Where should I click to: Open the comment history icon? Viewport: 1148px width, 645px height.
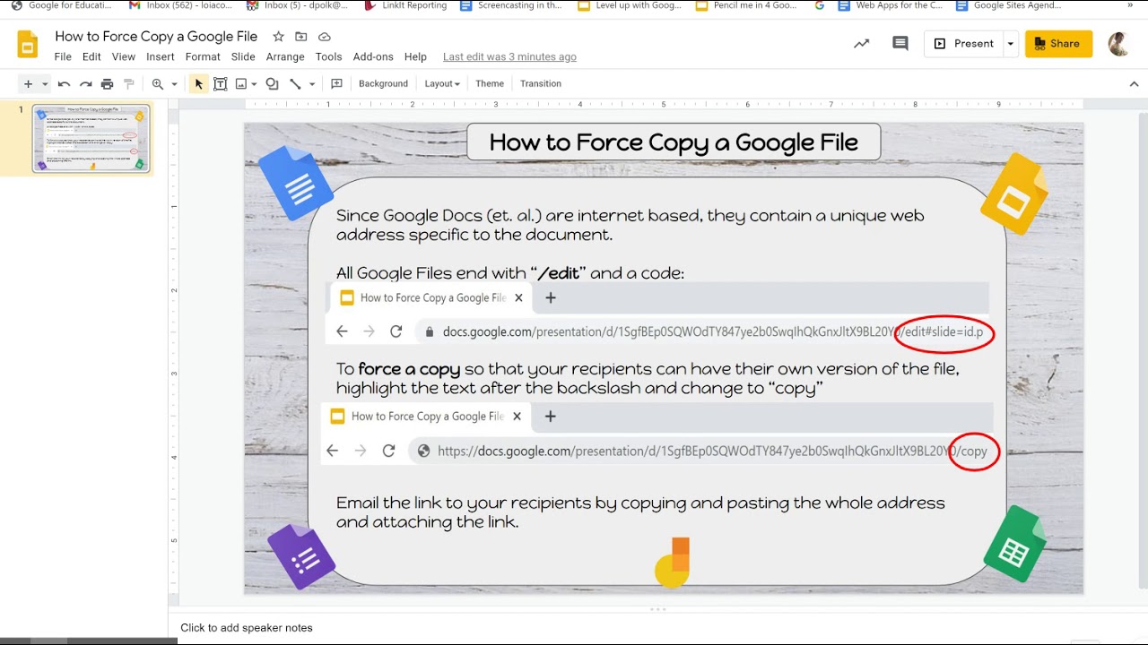pos(900,43)
